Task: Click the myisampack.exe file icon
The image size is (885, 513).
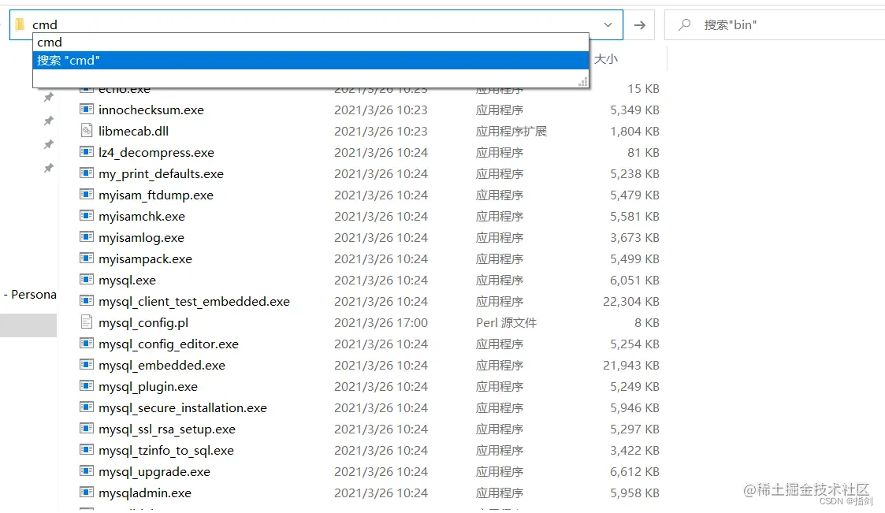Action: [x=87, y=258]
